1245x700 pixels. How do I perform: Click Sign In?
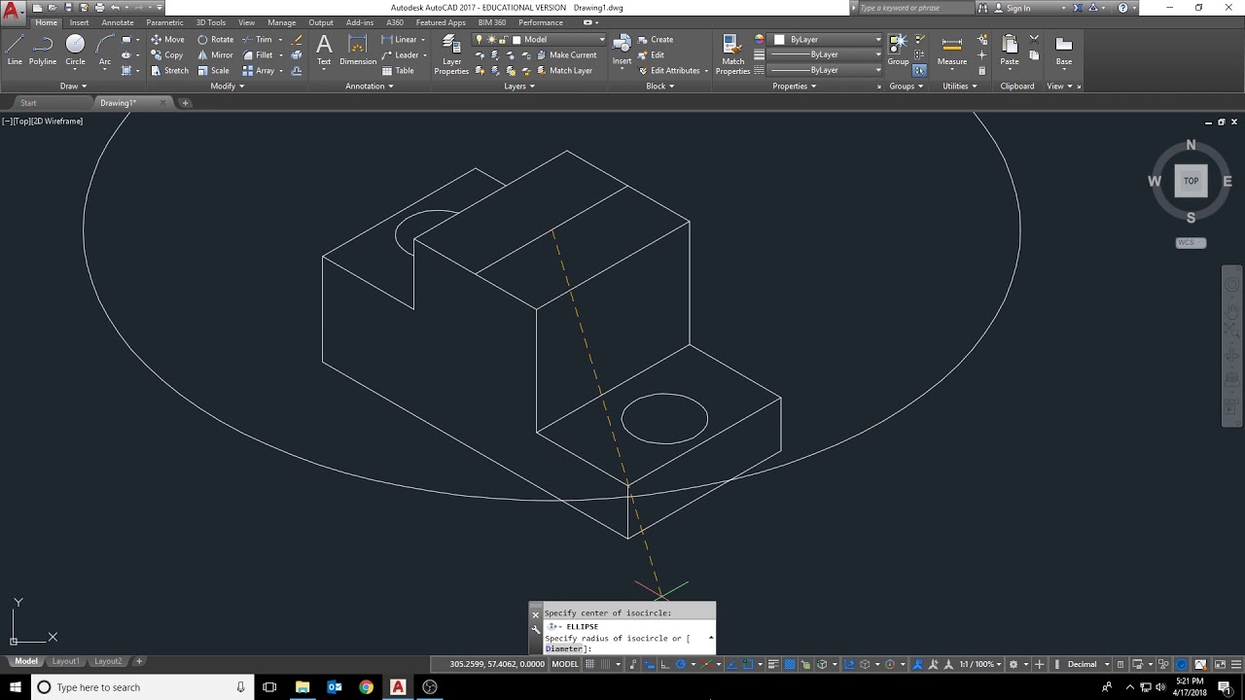point(1013,8)
